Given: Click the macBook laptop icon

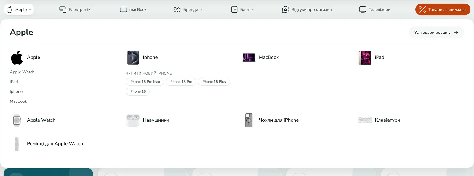Looking at the screenshot, I should click(x=124, y=9).
